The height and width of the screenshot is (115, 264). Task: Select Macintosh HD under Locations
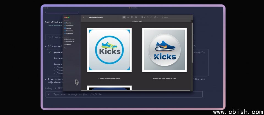point(70,42)
